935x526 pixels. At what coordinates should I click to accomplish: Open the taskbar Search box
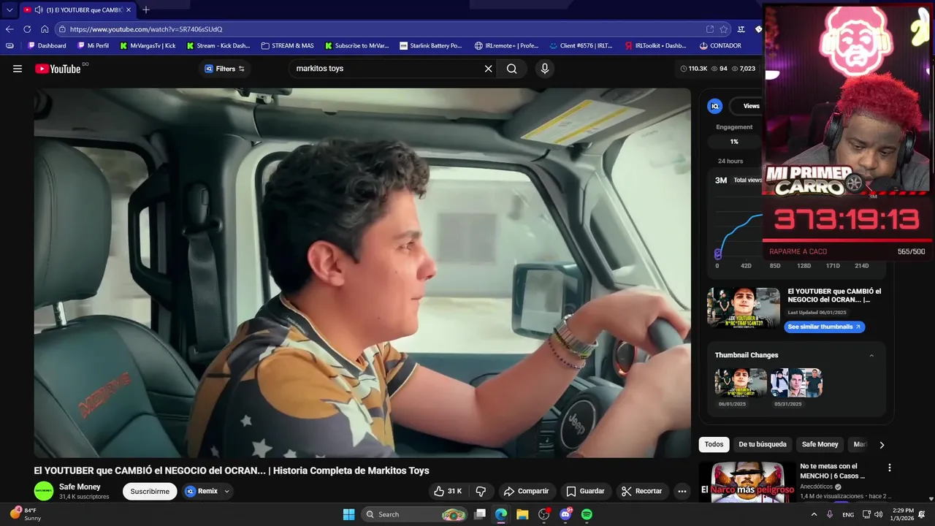(415, 514)
